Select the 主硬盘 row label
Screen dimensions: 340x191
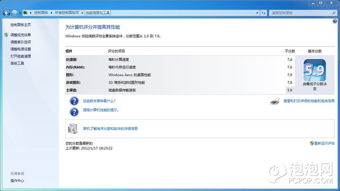click(x=71, y=90)
